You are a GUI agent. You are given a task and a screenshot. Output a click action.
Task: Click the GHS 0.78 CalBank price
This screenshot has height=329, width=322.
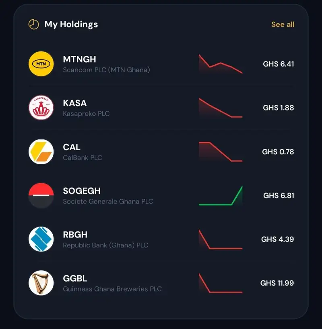pos(278,152)
